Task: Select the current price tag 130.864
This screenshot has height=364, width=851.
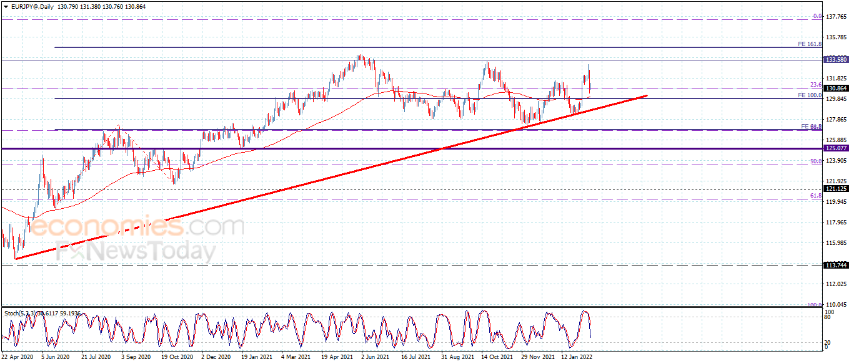Action: tap(837, 89)
